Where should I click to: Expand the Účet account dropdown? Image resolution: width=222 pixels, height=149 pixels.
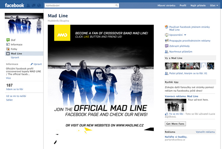pyautogui.click(x=214, y=6)
